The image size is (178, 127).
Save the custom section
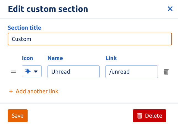coord(18,116)
